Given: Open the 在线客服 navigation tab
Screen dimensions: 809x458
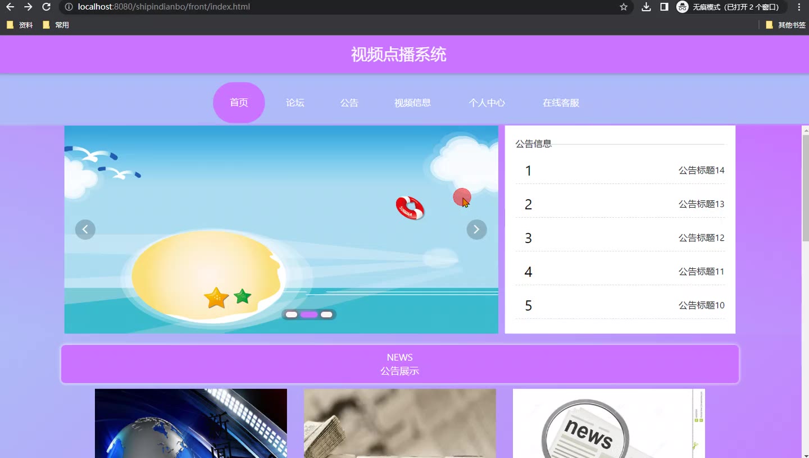Looking at the screenshot, I should 561,103.
